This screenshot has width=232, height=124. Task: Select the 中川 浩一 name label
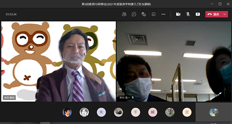(125, 97)
